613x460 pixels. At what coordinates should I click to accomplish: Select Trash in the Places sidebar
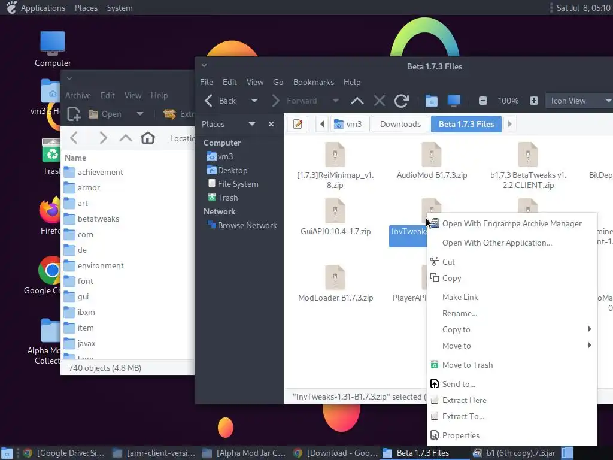click(227, 198)
